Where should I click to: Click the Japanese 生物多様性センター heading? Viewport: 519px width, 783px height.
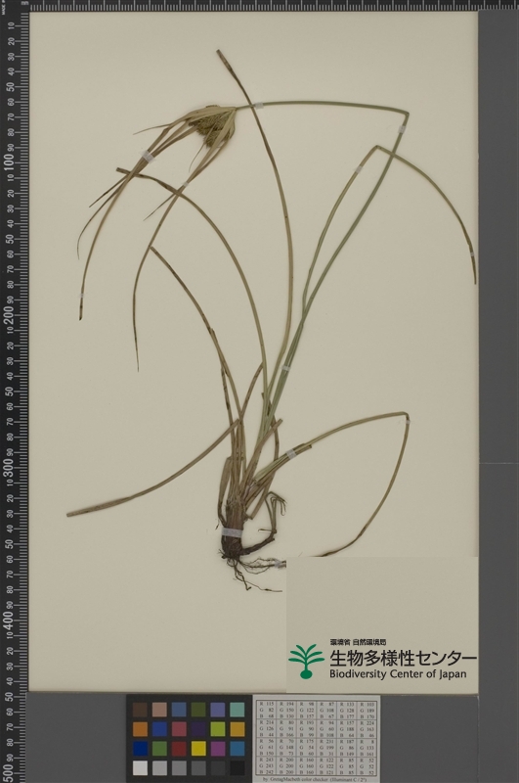[403, 658]
